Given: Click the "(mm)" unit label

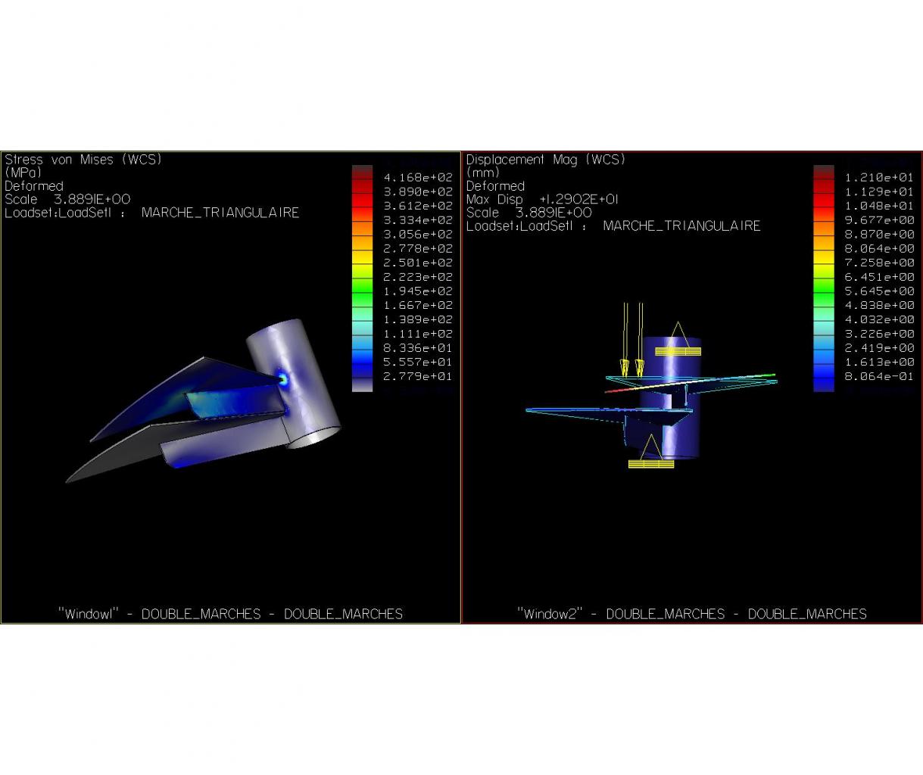Looking at the screenshot, I should click(x=483, y=173).
